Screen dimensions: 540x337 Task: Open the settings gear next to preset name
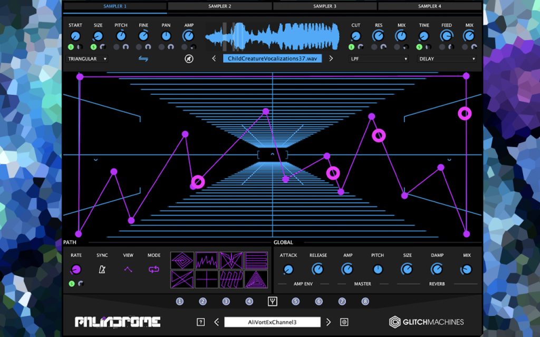tap(344, 322)
